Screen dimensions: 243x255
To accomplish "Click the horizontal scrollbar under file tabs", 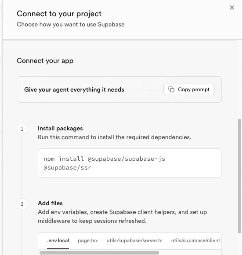I will click(99, 253).
